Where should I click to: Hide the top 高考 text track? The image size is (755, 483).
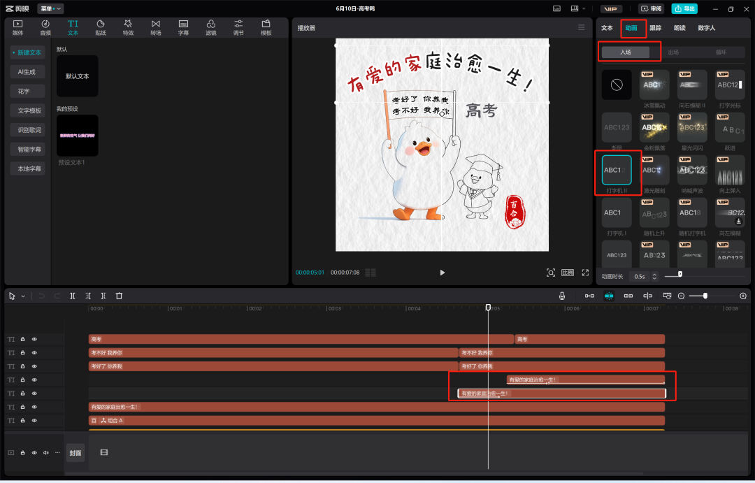click(x=34, y=339)
